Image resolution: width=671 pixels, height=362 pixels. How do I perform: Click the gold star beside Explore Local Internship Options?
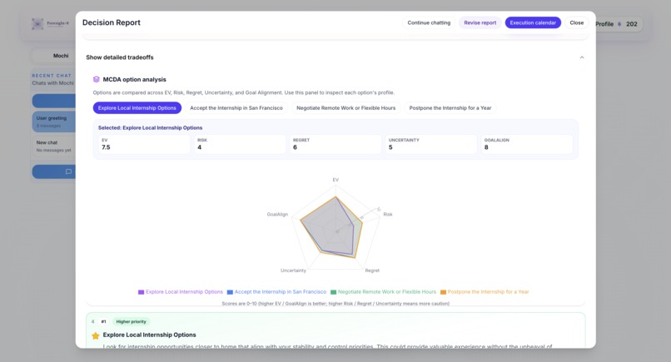pos(96,335)
